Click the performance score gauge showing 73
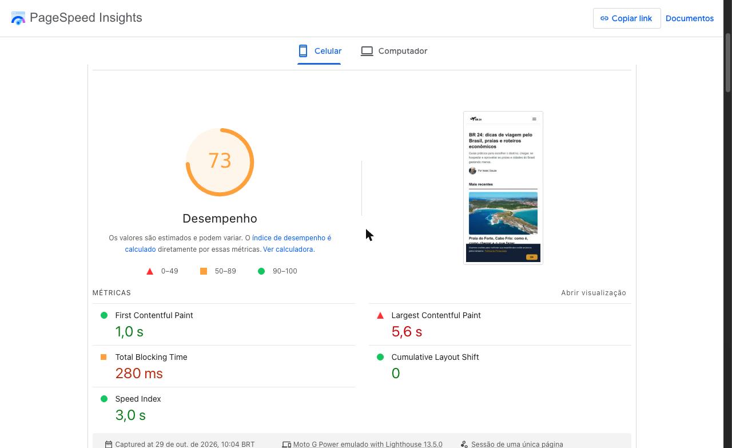 tap(220, 162)
